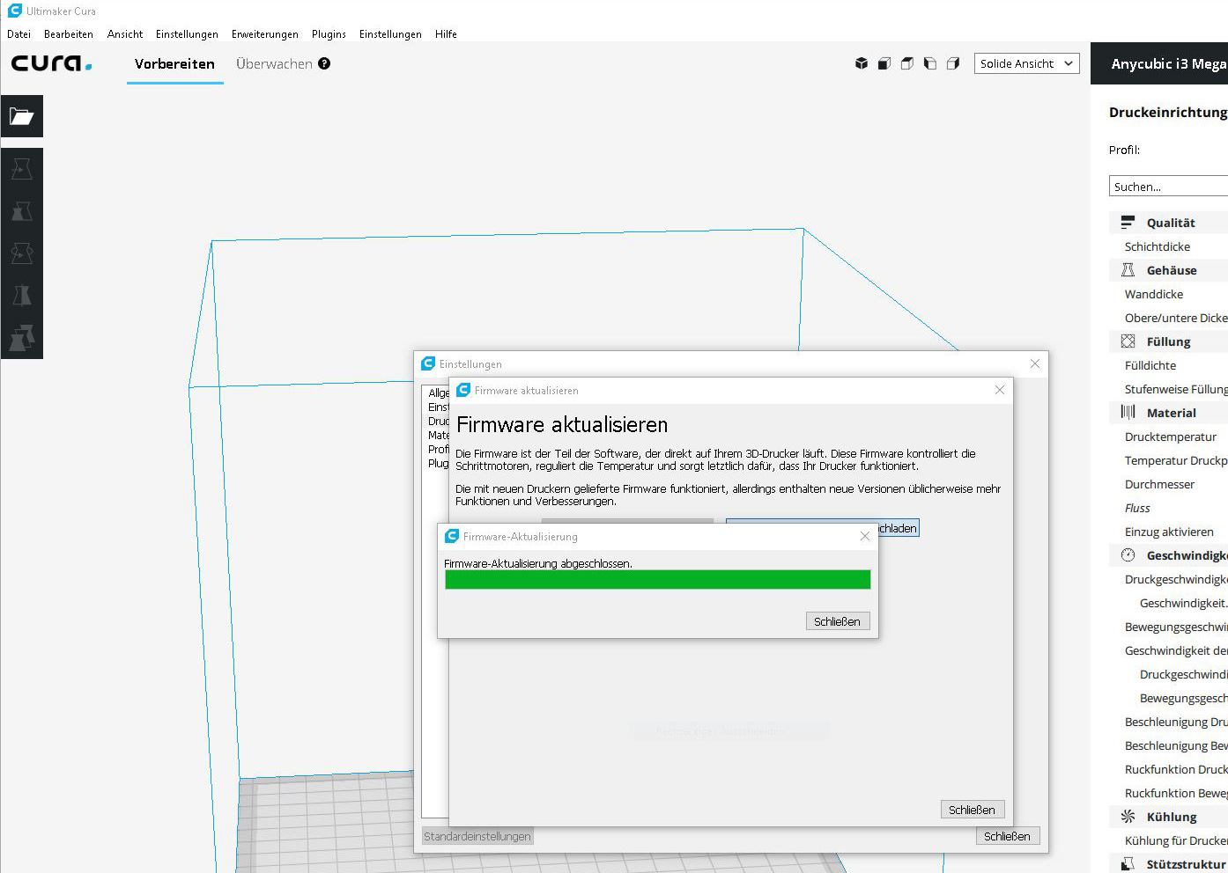The height and width of the screenshot is (873, 1228).
Task: Select the Move tool in left toolbar
Action: click(x=21, y=169)
